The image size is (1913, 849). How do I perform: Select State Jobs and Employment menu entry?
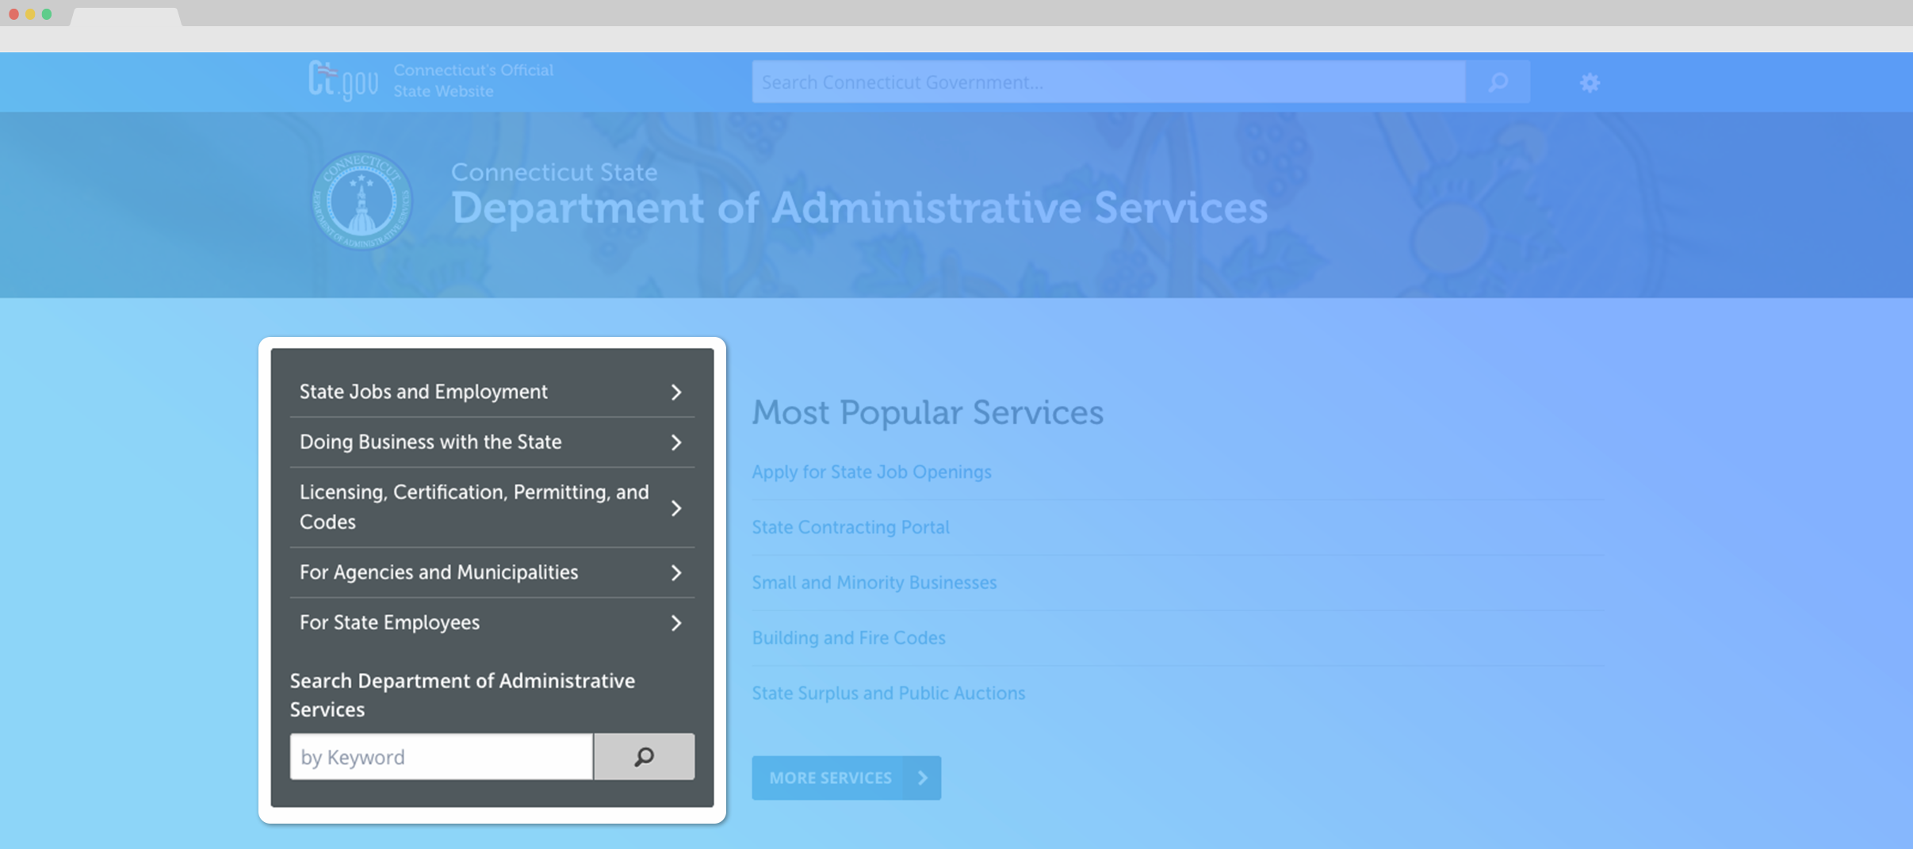(423, 391)
